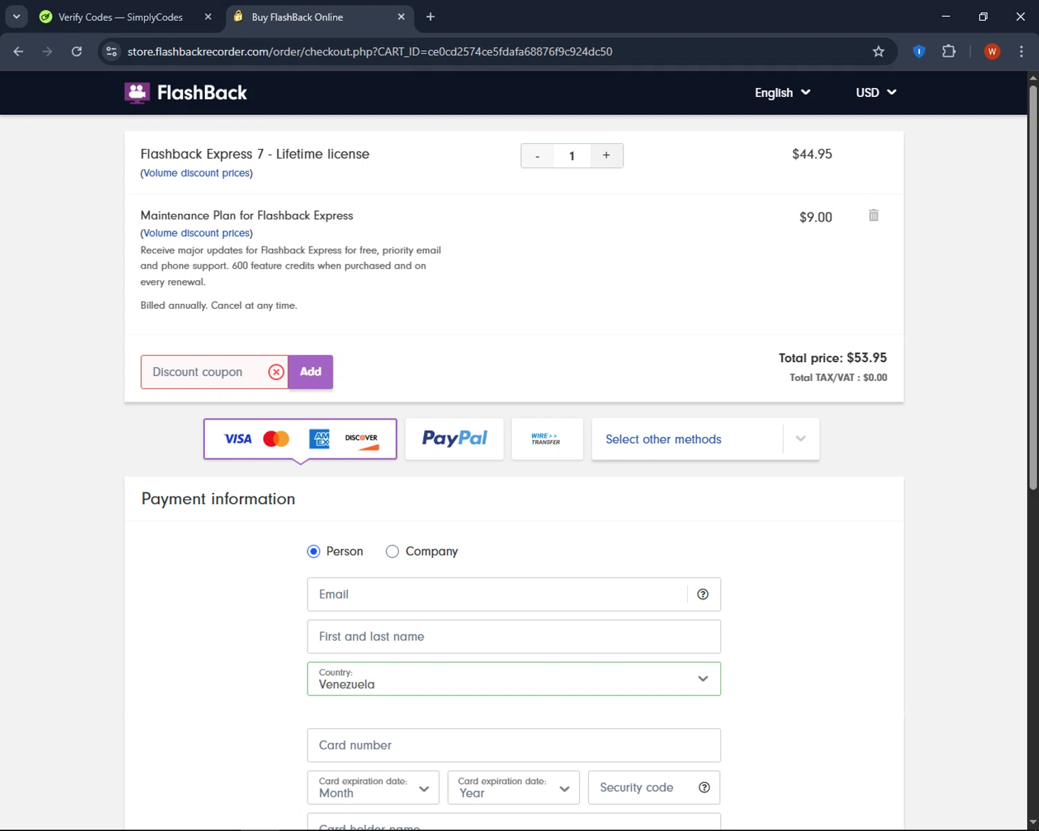Click Add coupon button
Viewport: 1039px width, 831px height.
pyautogui.click(x=310, y=372)
